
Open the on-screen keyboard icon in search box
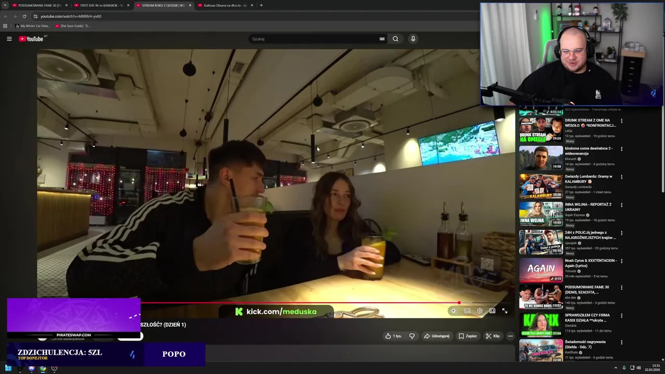click(x=382, y=39)
